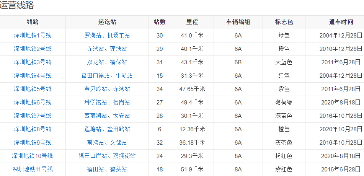Viewport: 364px width, 176px height.
Task: Click the 科学馆站 station link
Action: 96,103
